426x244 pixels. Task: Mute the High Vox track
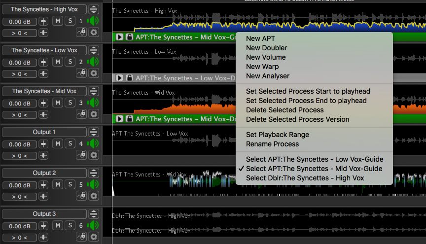(58, 21)
